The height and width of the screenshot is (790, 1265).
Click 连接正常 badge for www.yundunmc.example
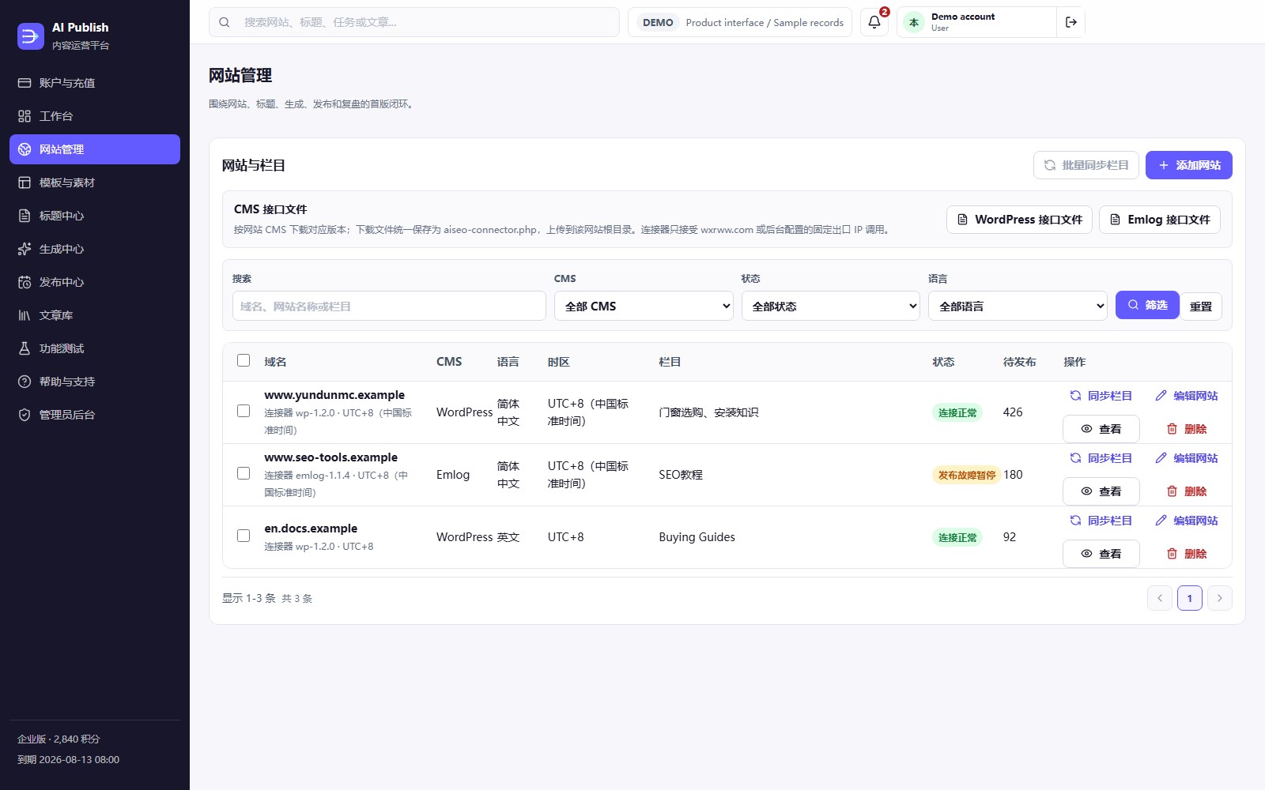[957, 412]
